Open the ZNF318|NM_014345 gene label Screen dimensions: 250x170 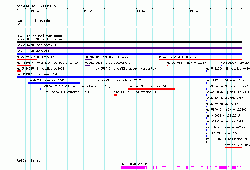click(134, 164)
